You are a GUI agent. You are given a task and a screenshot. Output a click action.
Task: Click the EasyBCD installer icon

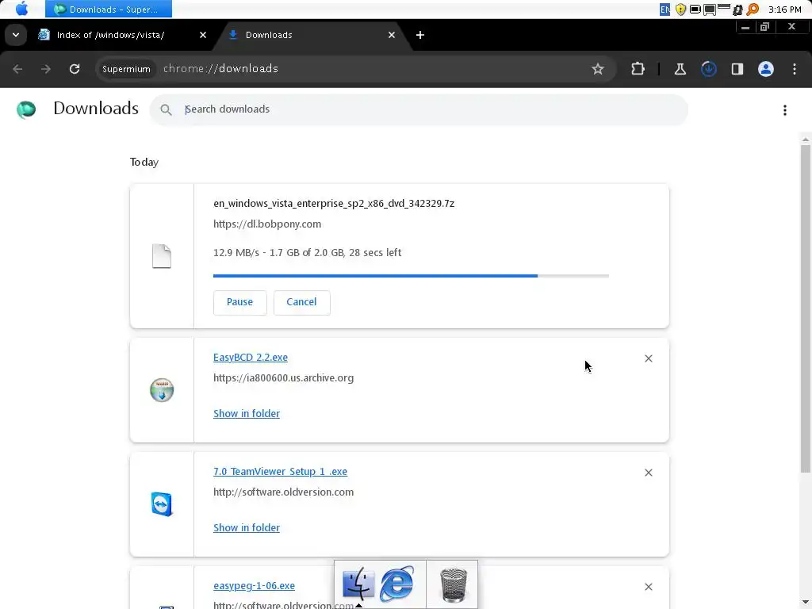(162, 390)
